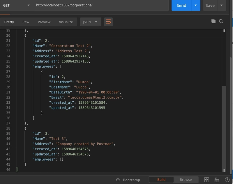Viewport: 233px width, 184px height.
Task: Click line number 20 in gutter
Action: (x=8, y=36)
